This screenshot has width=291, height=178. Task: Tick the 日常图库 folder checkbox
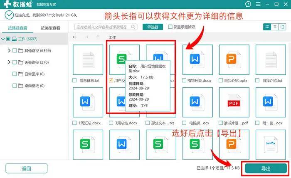pyautogui.click(x=15, y=74)
